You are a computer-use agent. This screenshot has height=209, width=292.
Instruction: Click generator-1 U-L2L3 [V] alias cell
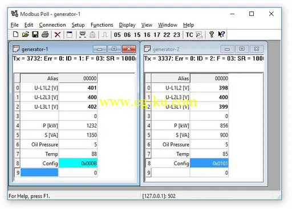(x=39, y=97)
